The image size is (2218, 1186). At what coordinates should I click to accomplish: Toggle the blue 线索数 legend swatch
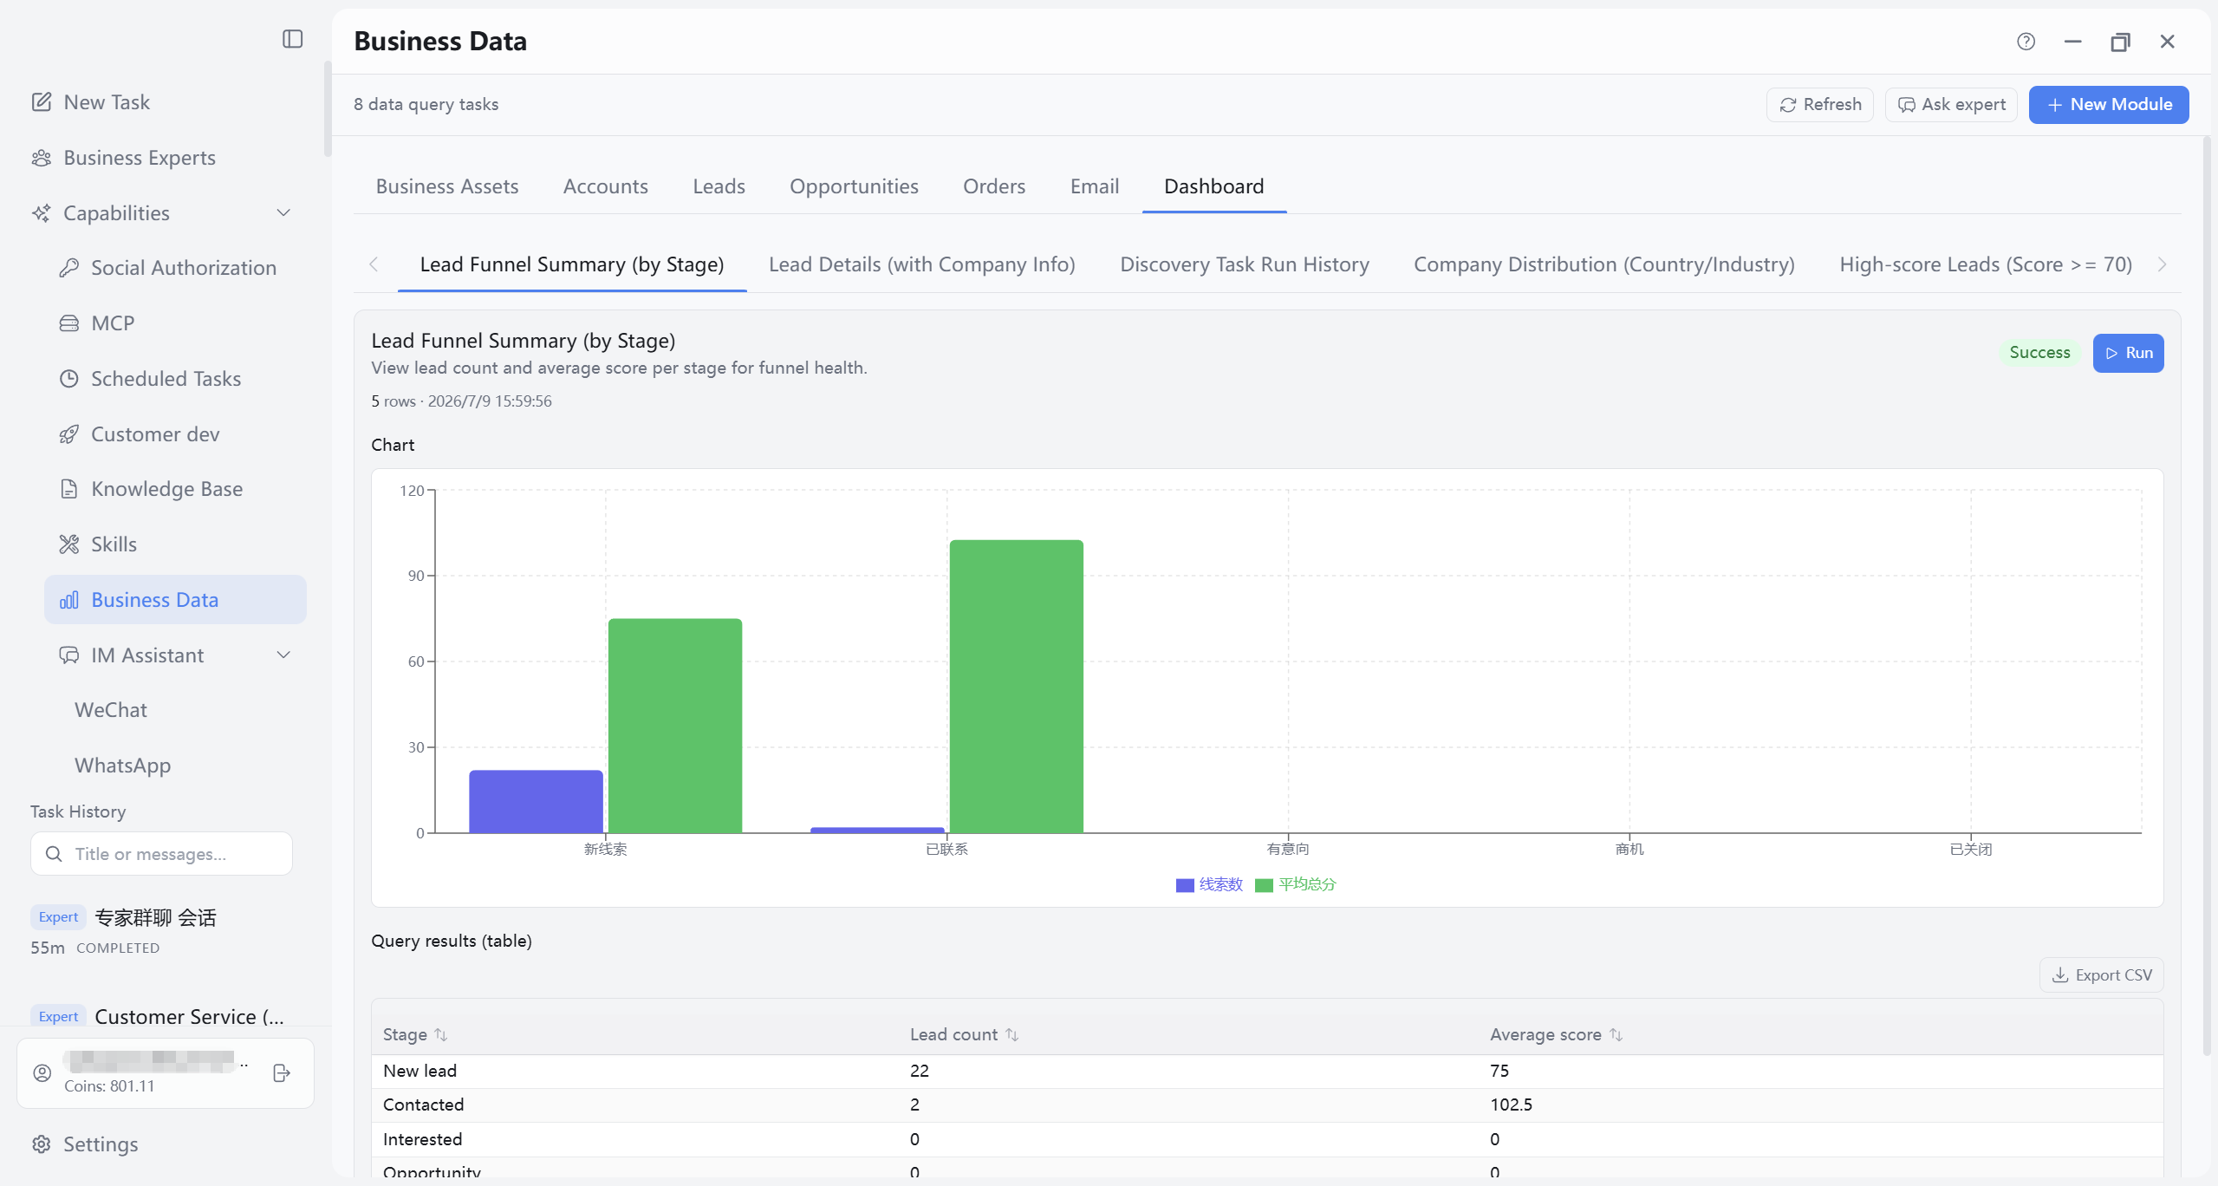point(1185,885)
